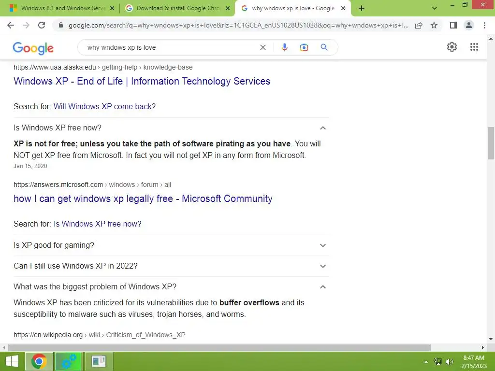View site information via lock icon
495x371 pixels.
click(x=61, y=25)
